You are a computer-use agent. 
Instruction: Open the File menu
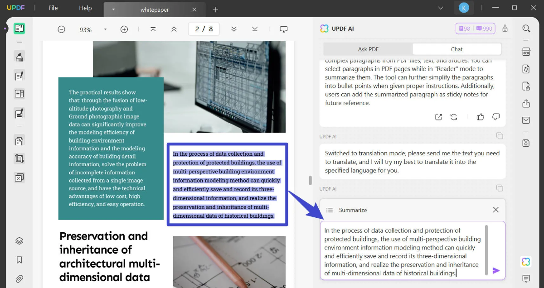pos(53,8)
